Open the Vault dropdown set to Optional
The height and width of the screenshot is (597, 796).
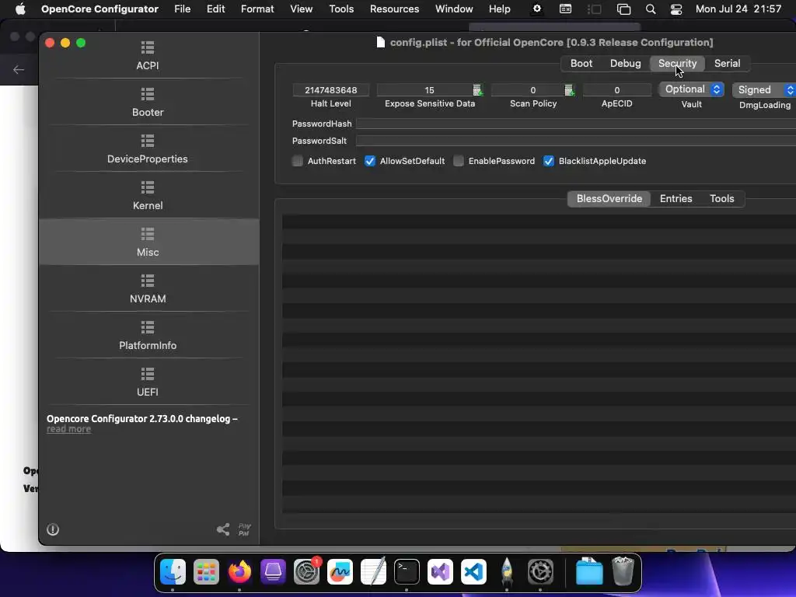pyautogui.click(x=691, y=89)
